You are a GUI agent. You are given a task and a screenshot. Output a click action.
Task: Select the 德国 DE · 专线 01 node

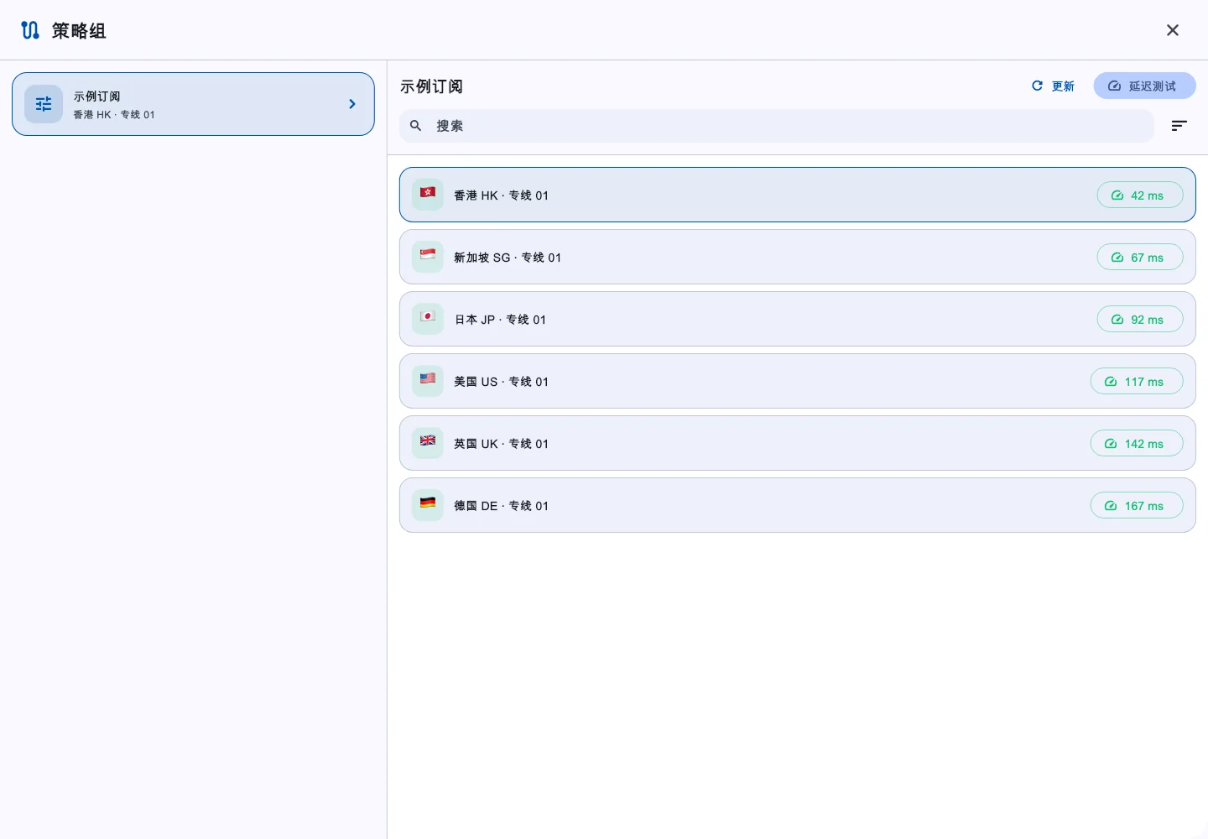798,505
